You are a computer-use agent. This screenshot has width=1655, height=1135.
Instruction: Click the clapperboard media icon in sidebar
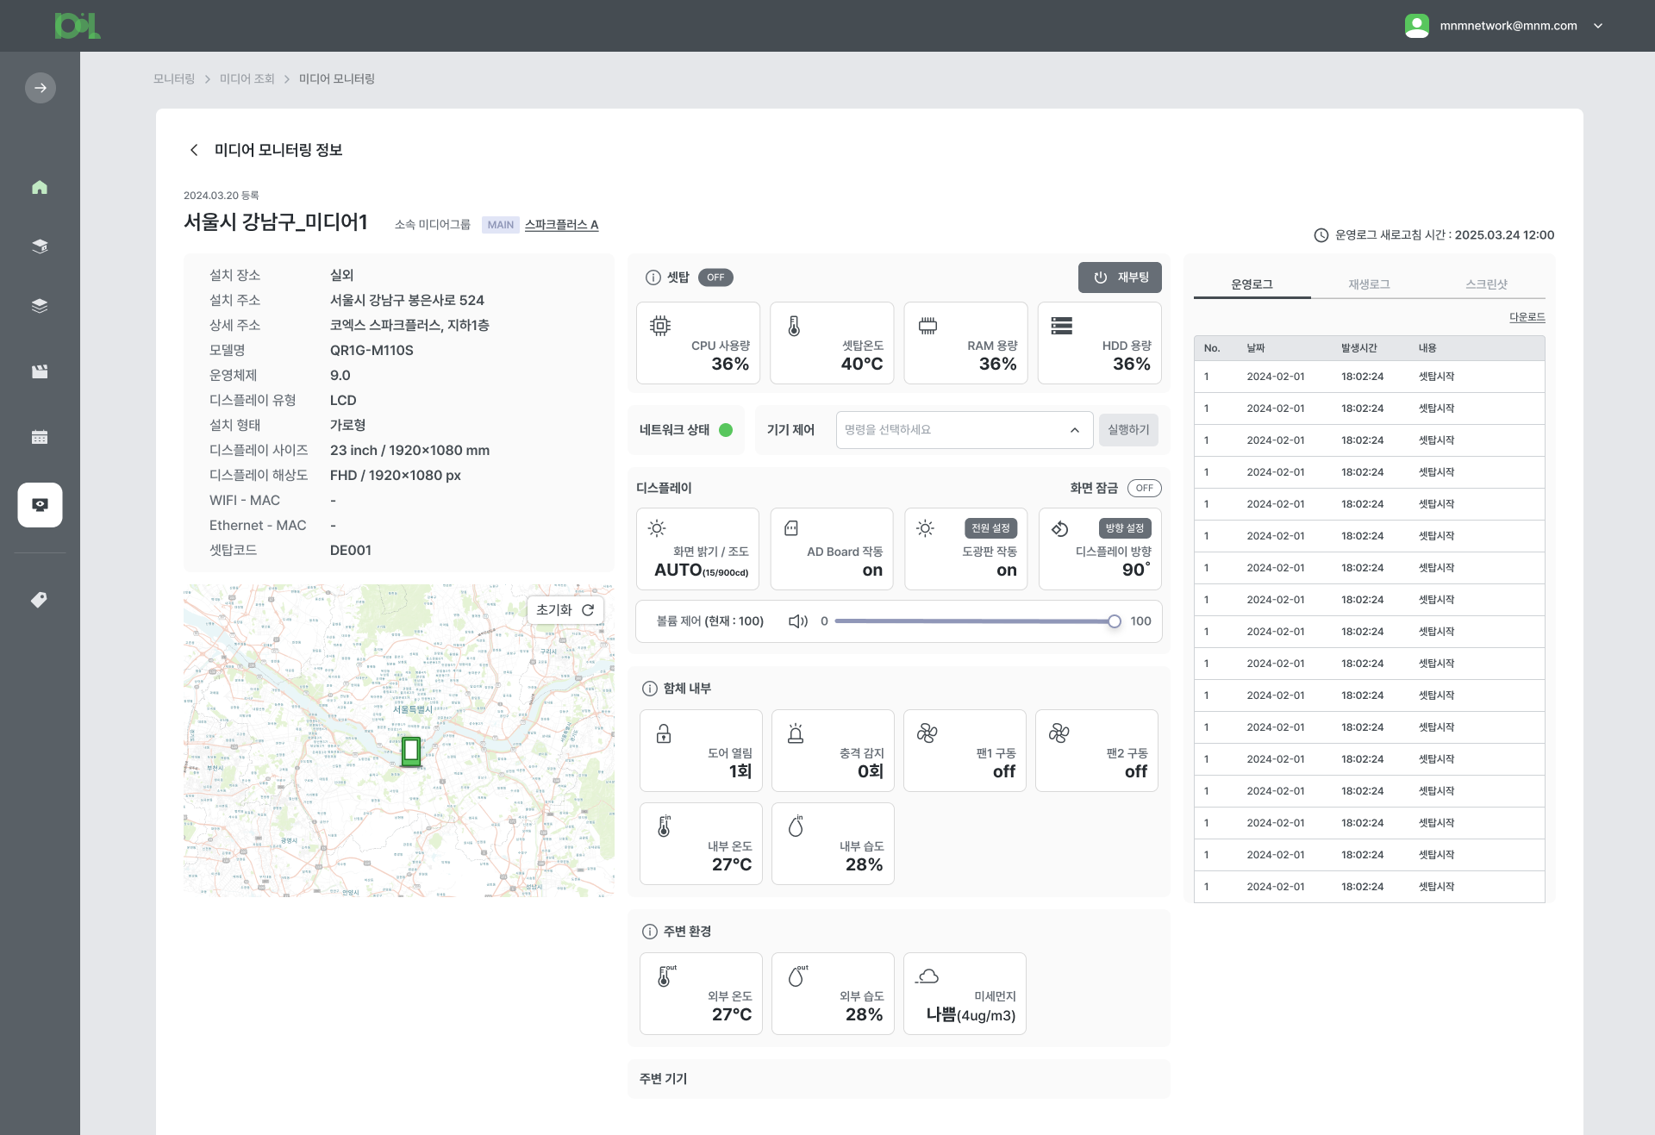pos(40,371)
